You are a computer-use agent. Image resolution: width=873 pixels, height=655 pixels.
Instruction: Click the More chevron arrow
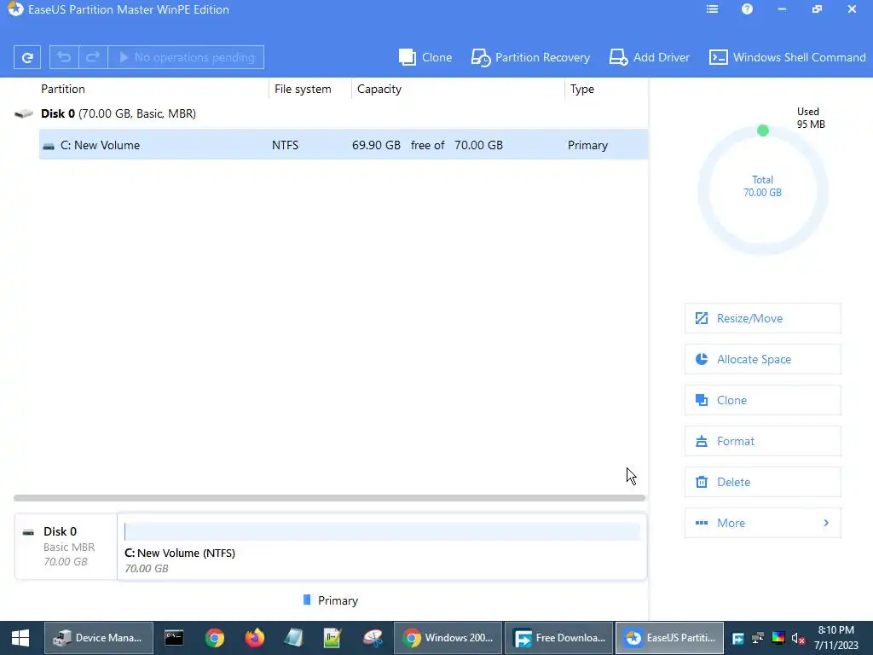click(x=826, y=523)
